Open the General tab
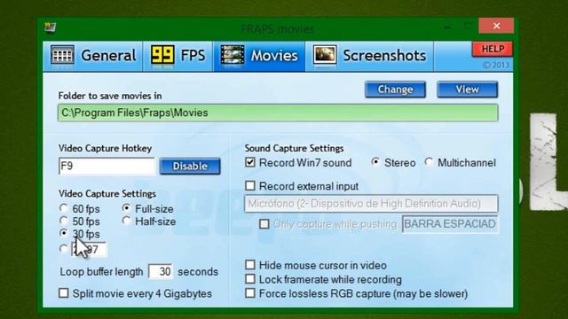Viewport: 568px width, 319px height. click(x=93, y=56)
